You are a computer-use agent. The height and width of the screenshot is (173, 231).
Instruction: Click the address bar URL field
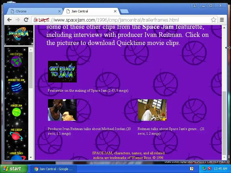pos(124,20)
